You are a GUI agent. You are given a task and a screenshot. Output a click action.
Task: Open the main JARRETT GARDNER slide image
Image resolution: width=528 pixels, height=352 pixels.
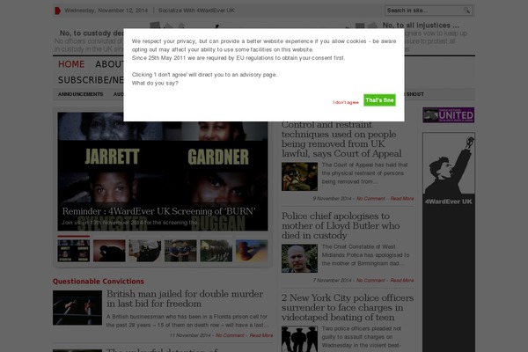(x=163, y=172)
